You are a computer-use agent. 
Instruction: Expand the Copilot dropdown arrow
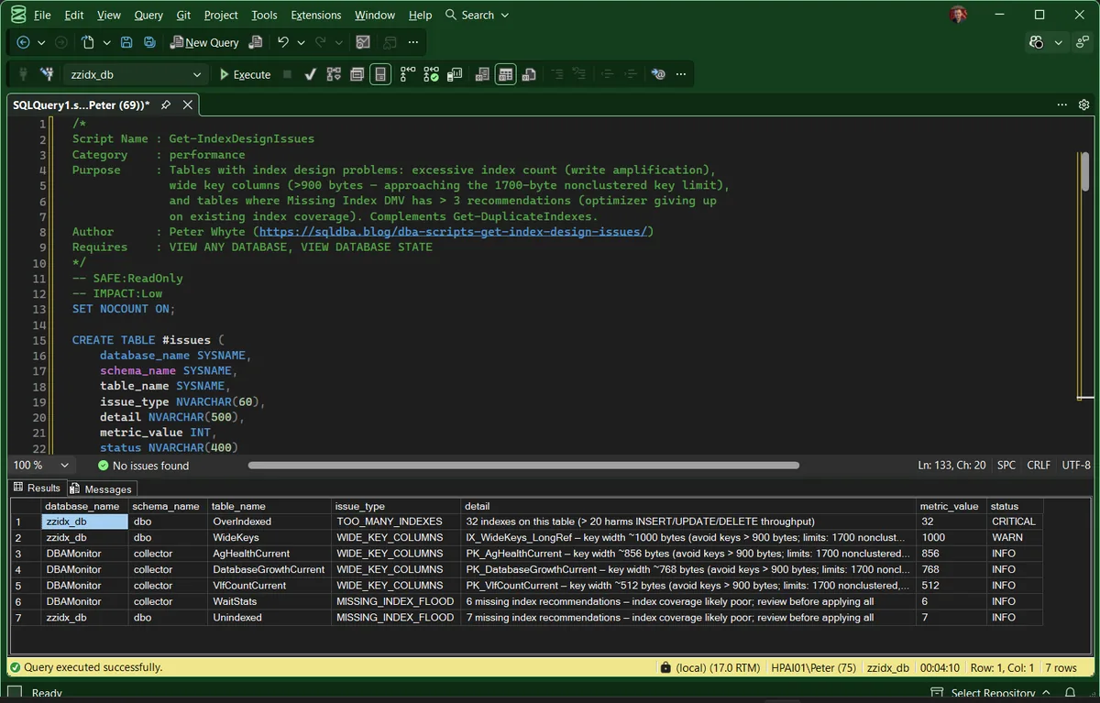click(x=1059, y=42)
